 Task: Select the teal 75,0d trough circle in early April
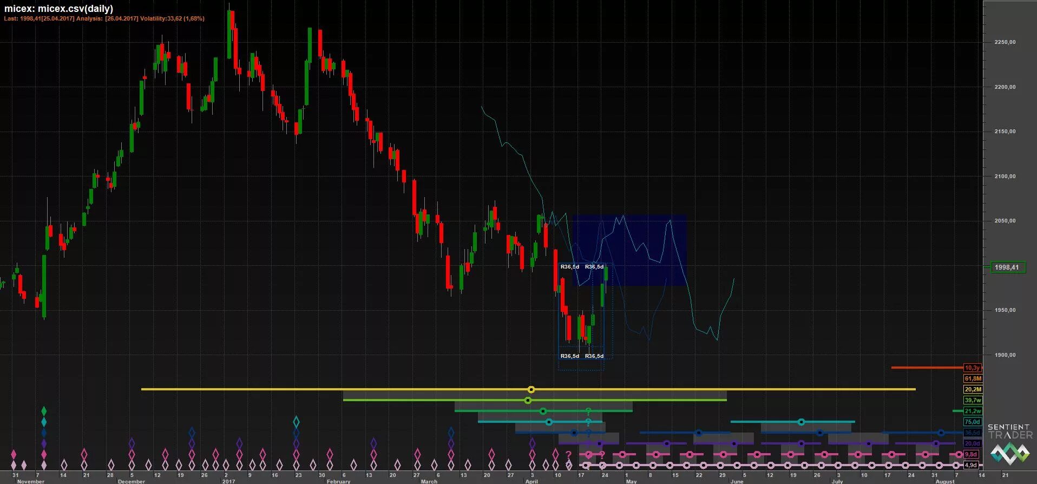[549, 422]
